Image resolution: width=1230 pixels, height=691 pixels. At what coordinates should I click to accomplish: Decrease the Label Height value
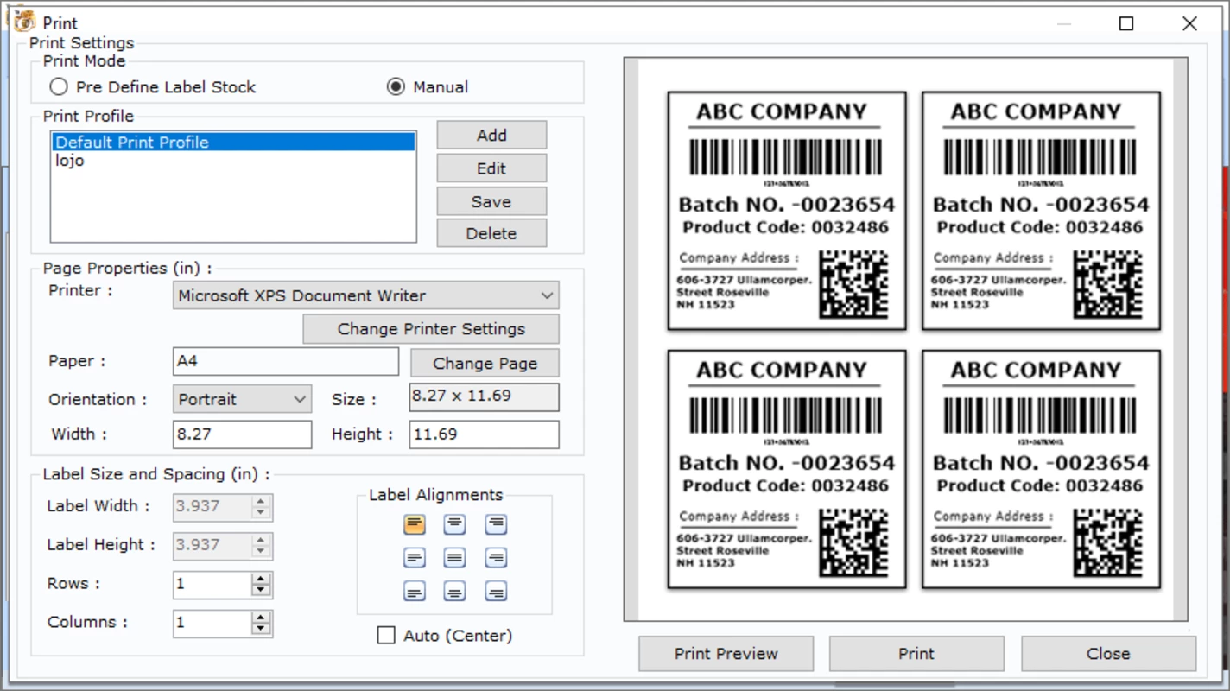point(261,551)
